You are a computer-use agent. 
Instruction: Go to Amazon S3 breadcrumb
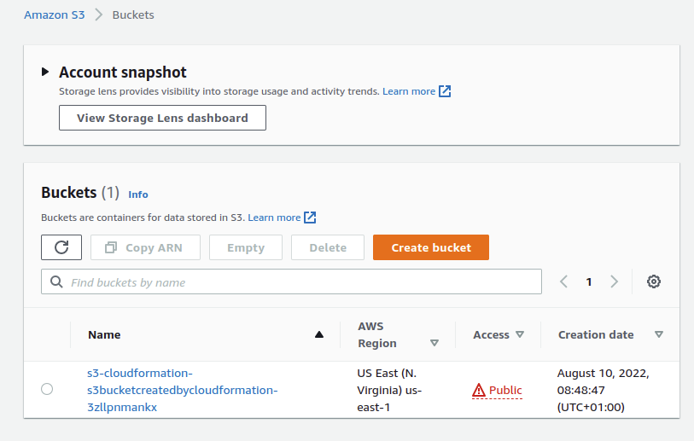tap(55, 15)
